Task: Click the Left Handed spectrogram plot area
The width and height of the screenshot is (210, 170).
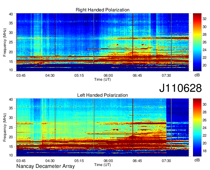Action: coord(103,127)
